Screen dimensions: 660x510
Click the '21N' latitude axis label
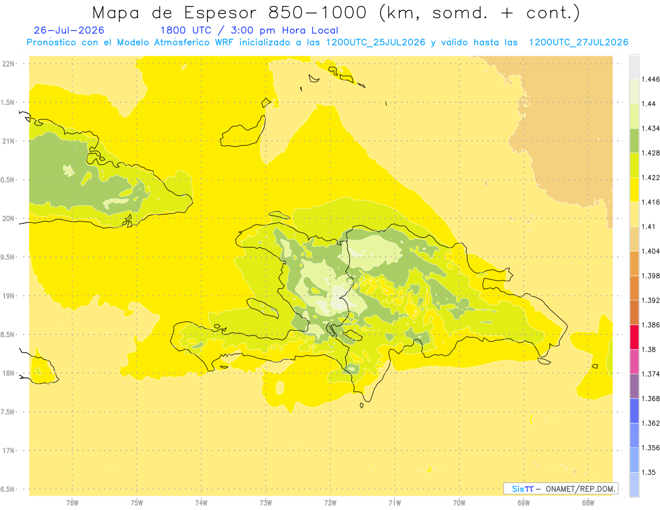9,141
